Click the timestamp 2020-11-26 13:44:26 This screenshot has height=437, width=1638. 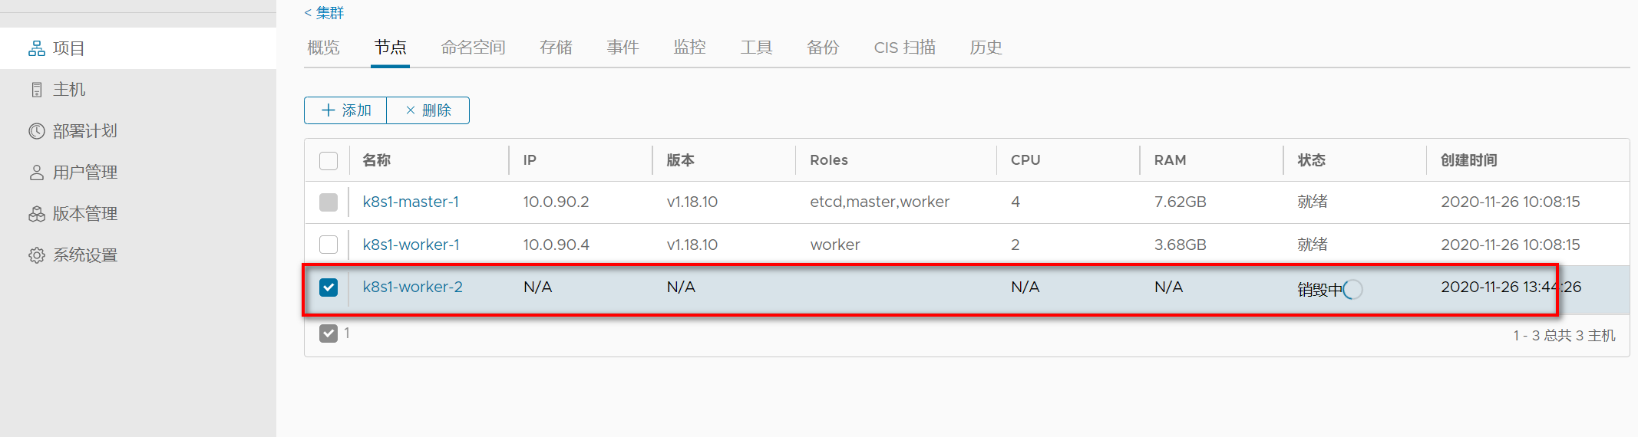click(x=1511, y=287)
